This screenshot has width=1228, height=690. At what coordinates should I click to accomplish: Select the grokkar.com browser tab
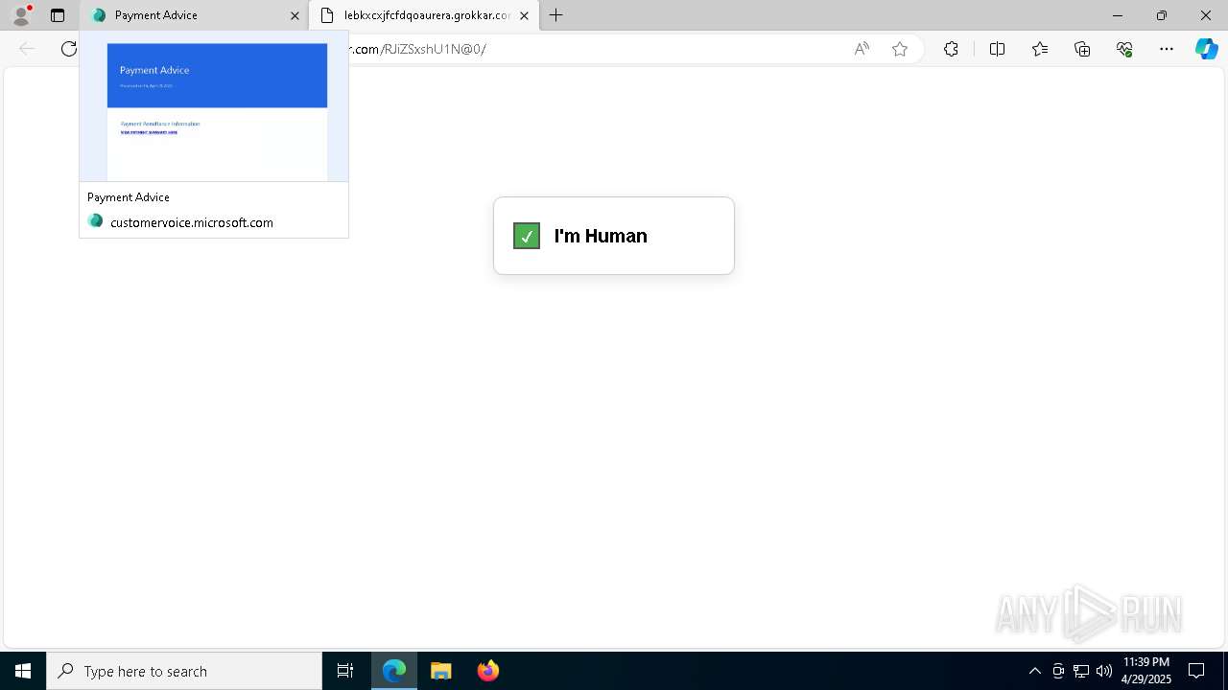pos(423,15)
